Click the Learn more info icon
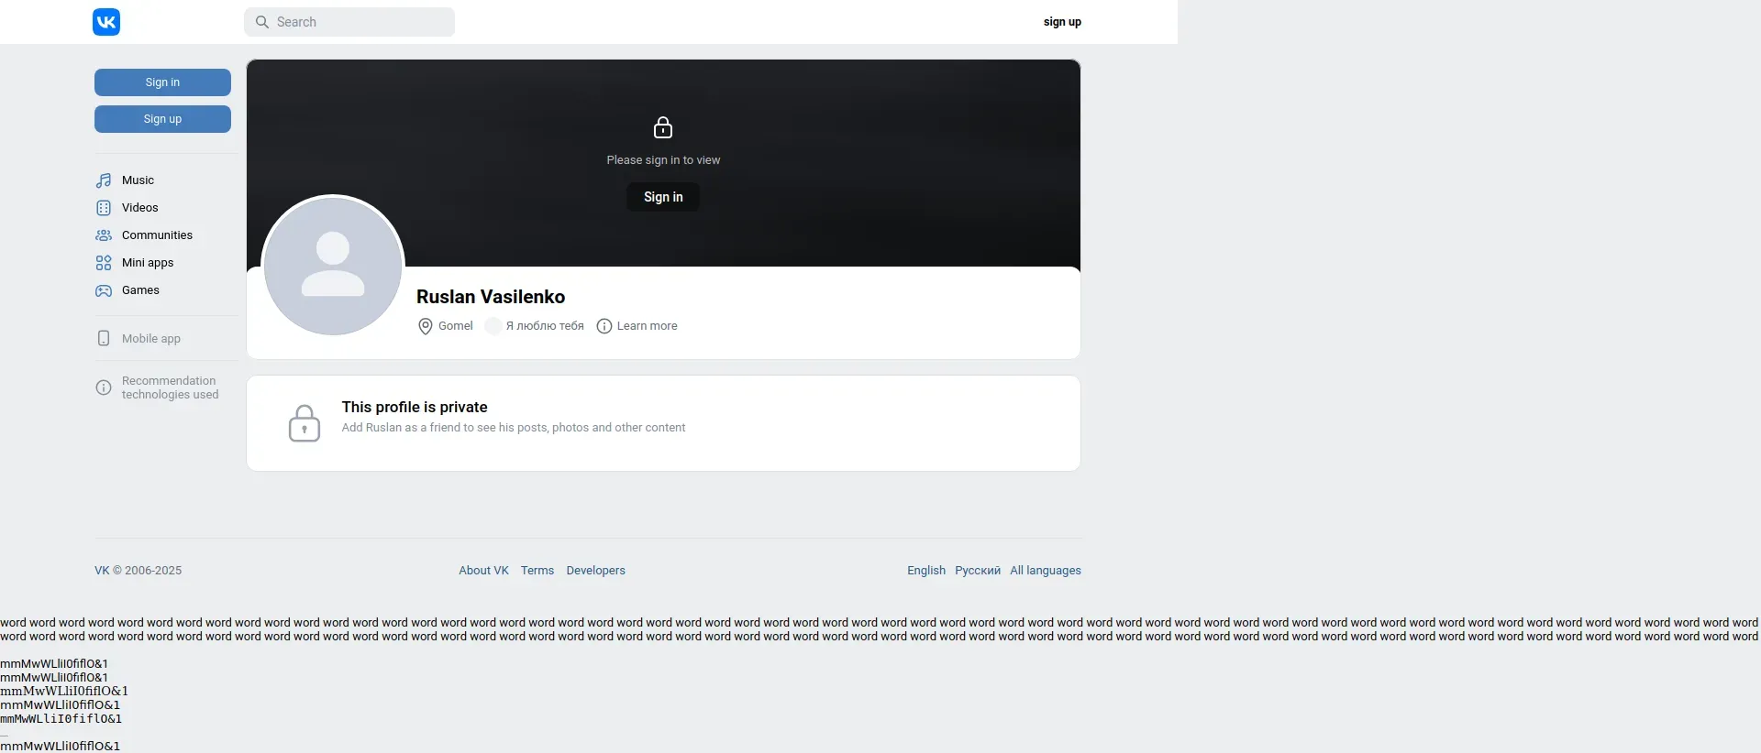 [x=604, y=326]
